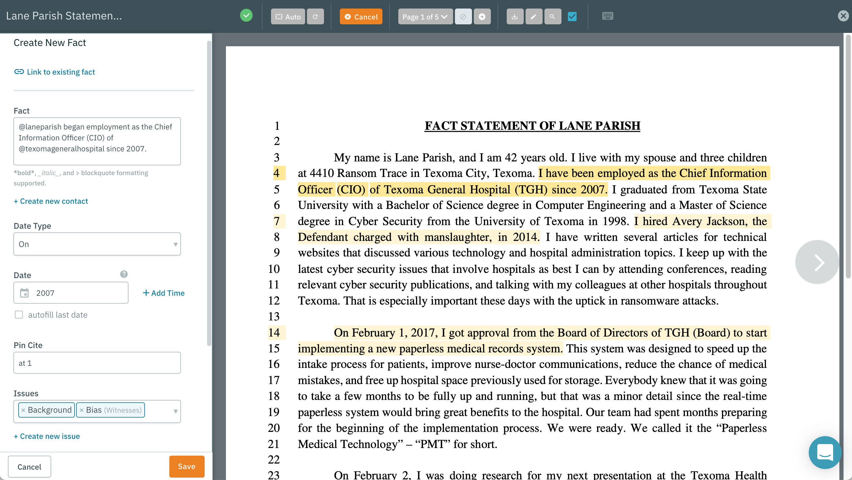Viewport: 852px width, 480px height.
Task: Toggle Auto mode in the toolbar
Action: (287, 16)
